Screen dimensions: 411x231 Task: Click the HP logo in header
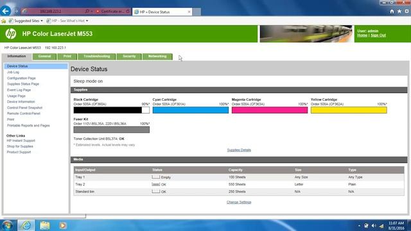click(11, 34)
